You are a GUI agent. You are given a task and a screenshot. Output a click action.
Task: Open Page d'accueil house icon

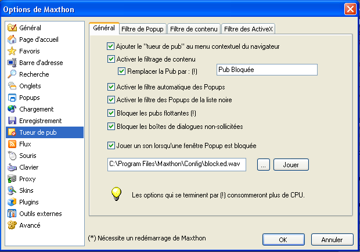pyautogui.click(x=12, y=39)
